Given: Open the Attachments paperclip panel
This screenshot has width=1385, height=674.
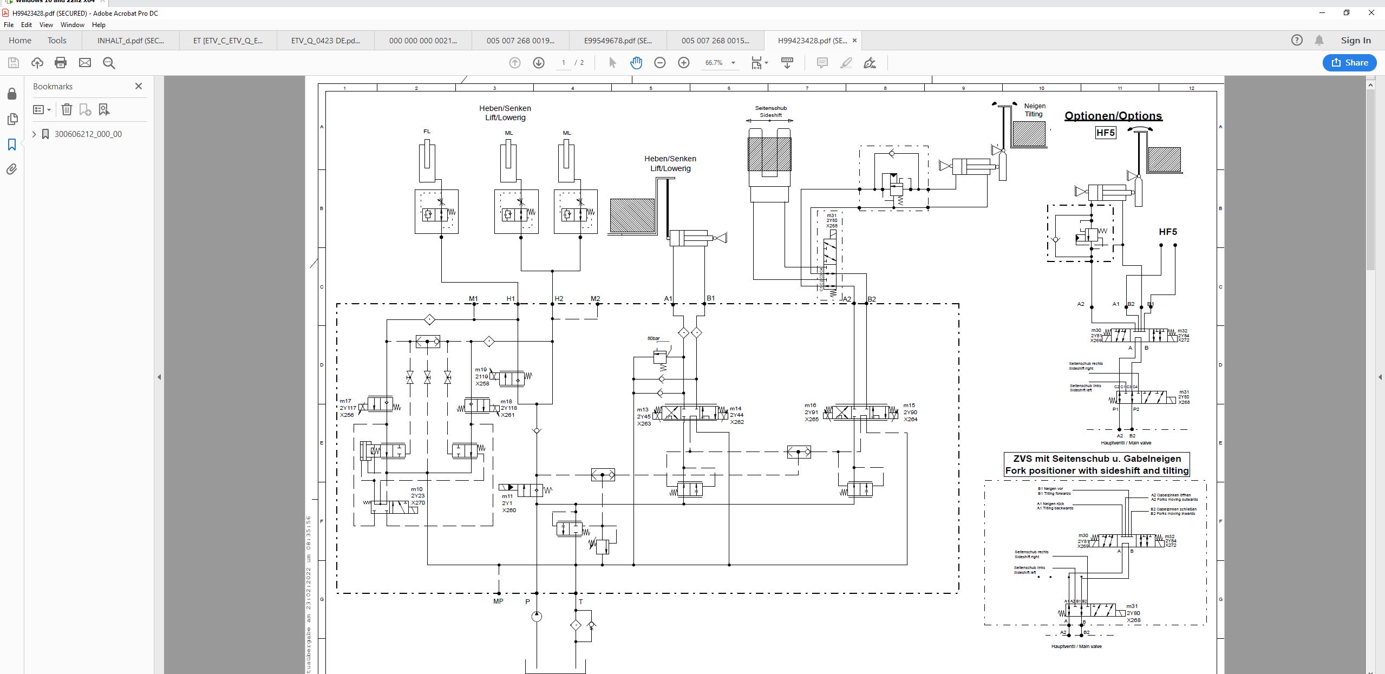Looking at the screenshot, I should coord(12,169).
